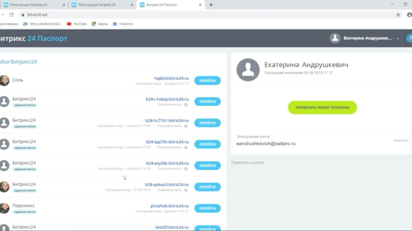Click rename help icon for b24-hc71b1

[x=186, y=126]
